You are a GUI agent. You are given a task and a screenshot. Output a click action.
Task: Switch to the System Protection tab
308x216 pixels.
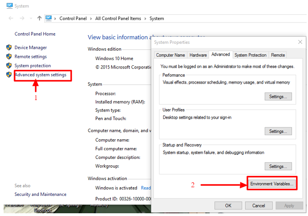(251, 55)
